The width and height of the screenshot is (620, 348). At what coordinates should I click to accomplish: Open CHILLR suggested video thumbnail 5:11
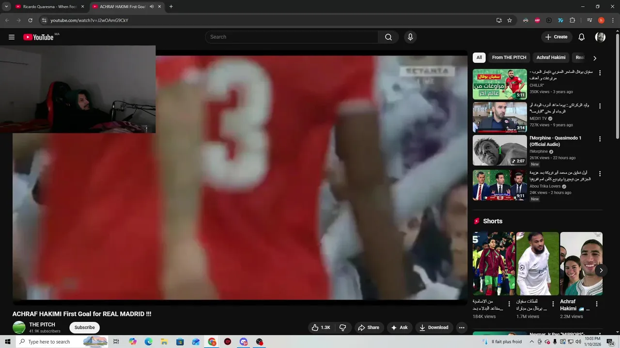(500, 84)
